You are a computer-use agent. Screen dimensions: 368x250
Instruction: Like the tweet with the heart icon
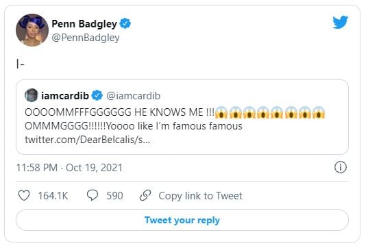(24, 195)
